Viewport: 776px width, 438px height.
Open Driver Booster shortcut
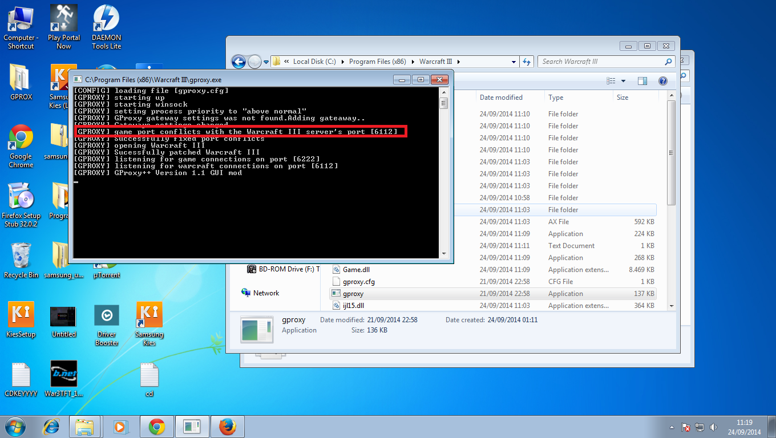[107, 325]
